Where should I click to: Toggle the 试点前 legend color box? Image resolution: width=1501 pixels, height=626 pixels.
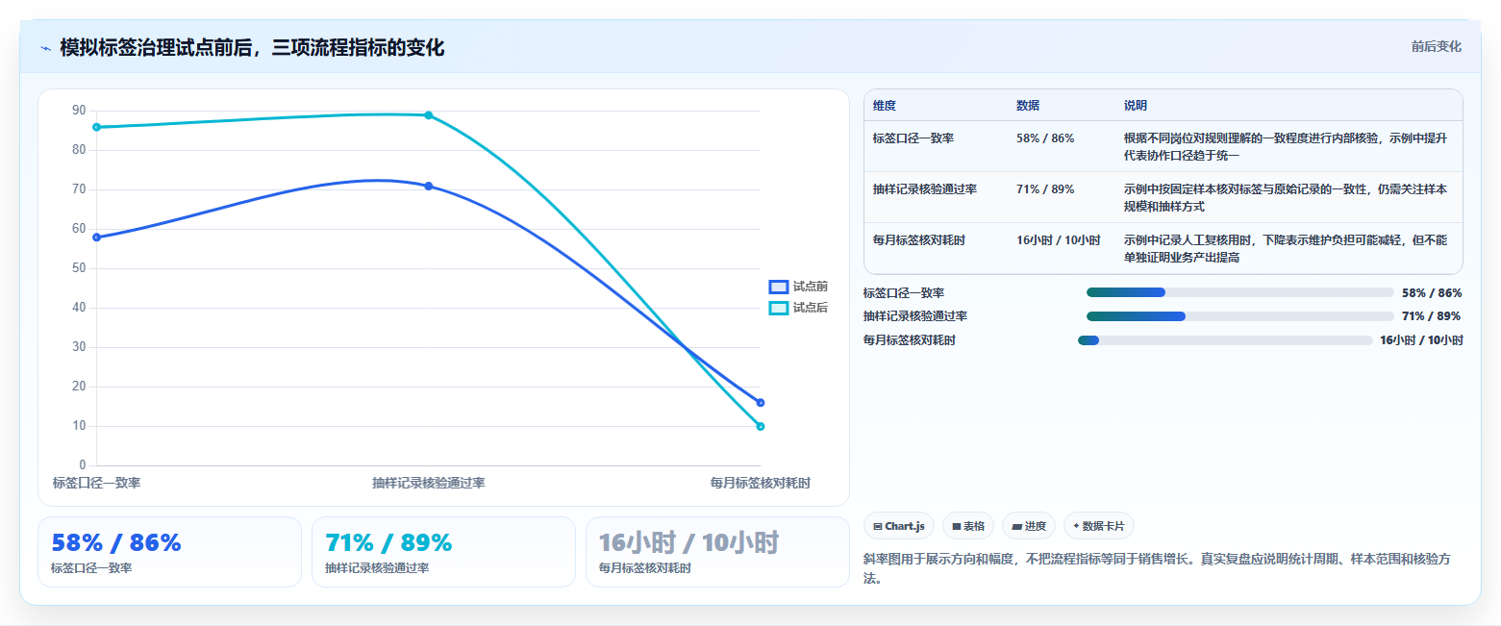[x=779, y=287]
